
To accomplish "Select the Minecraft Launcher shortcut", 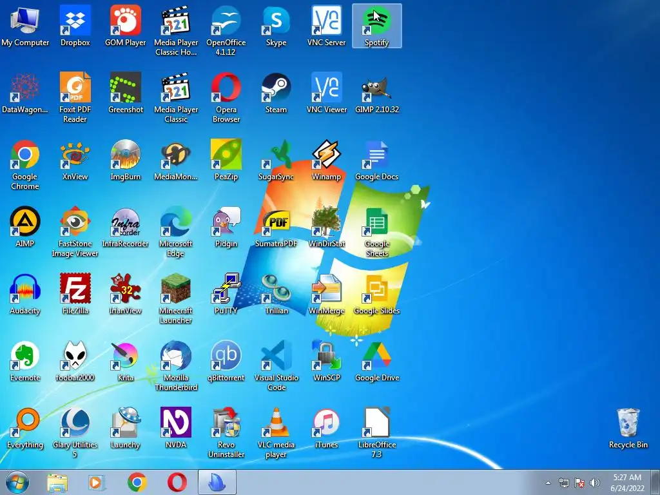I will click(176, 299).
